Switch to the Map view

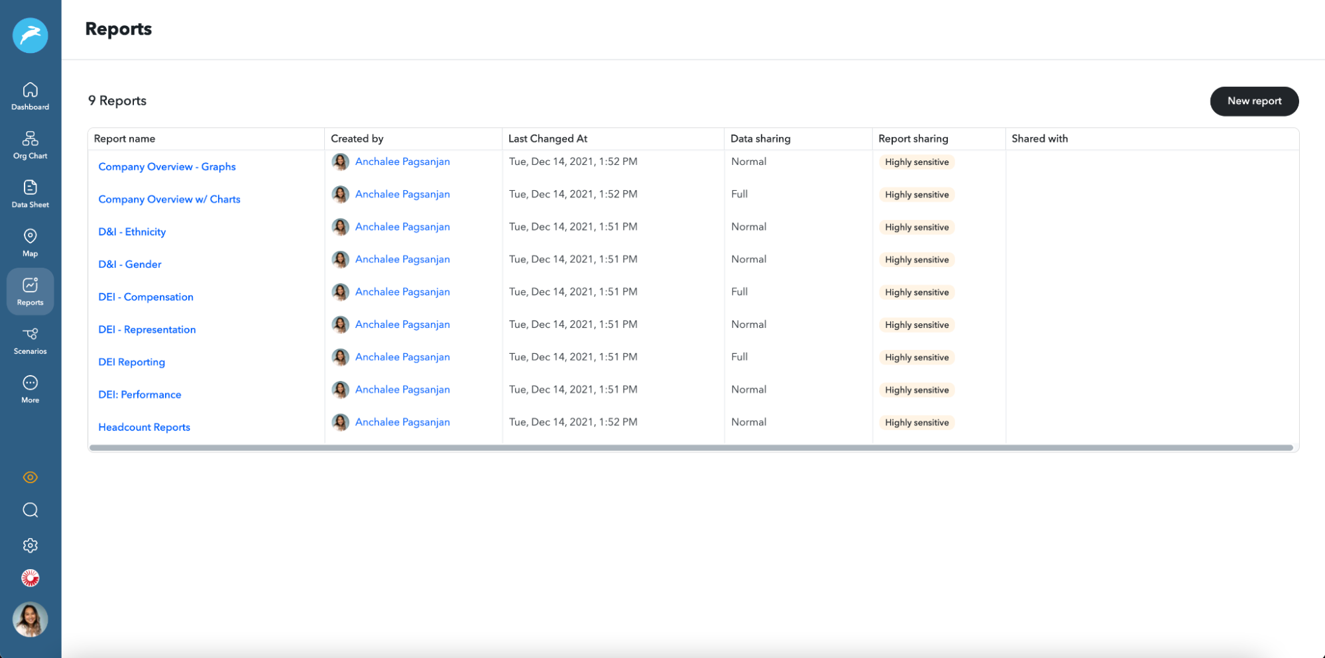(30, 241)
